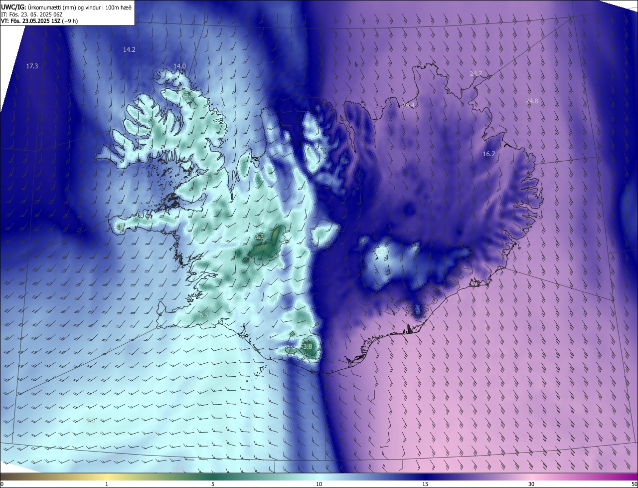Click the 14.2 value label
The height and width of the screenshot is (488, 638).
point(129,49)
